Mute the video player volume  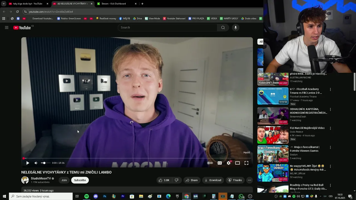coord(36,163)
